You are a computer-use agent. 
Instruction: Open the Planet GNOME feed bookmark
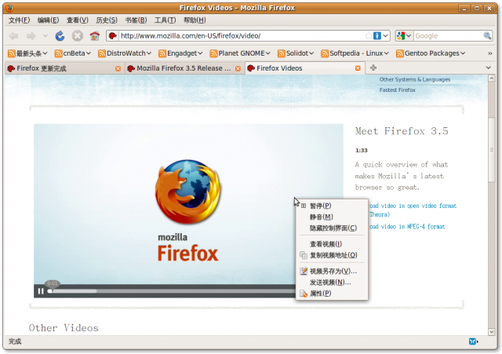tap(240, 53)
